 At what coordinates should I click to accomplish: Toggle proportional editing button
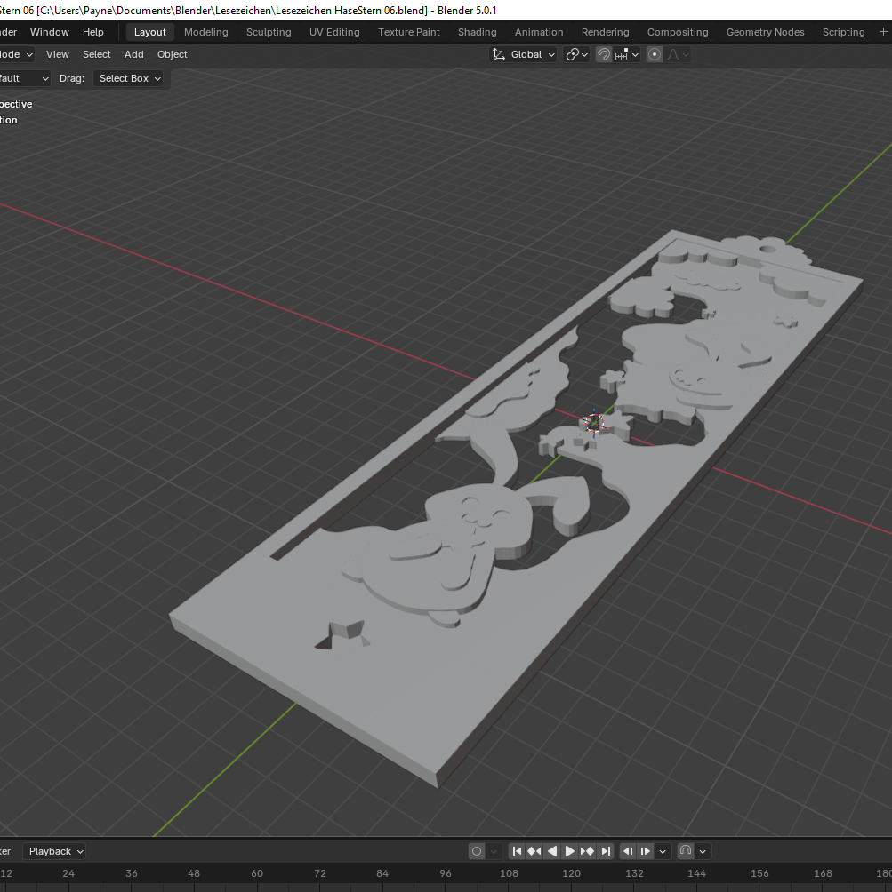[x=655, y=54]
